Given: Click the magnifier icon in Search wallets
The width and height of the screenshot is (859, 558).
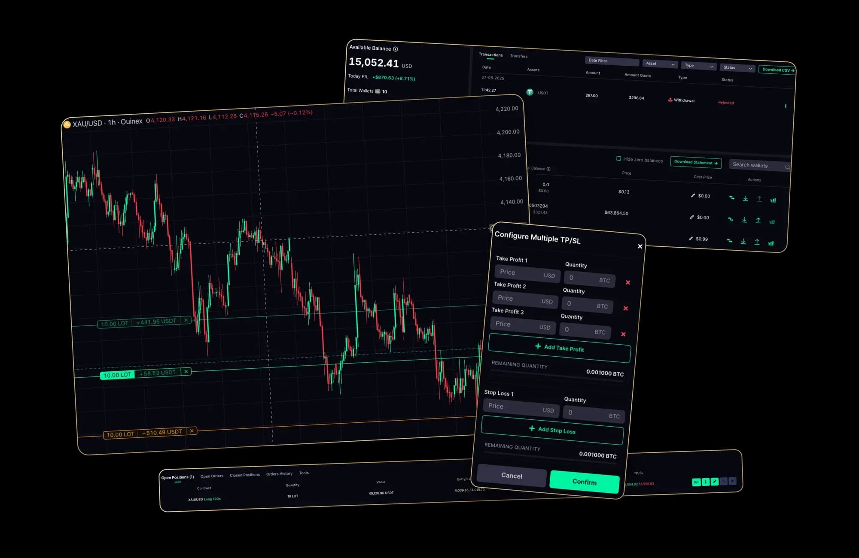Looking at the screenshot, I should pyautogui.click(x=788, y=167).
